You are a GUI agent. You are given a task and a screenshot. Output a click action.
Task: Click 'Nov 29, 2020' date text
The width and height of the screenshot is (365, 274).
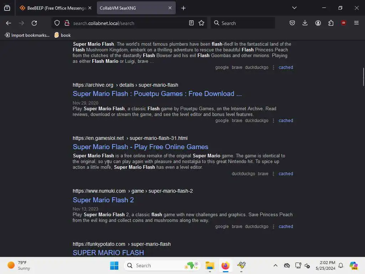(86, 103)
